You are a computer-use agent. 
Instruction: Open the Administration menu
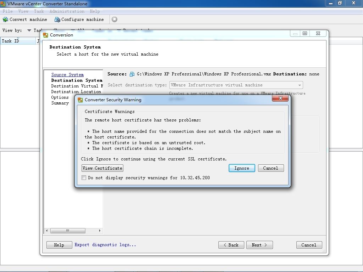pos(67,11)
